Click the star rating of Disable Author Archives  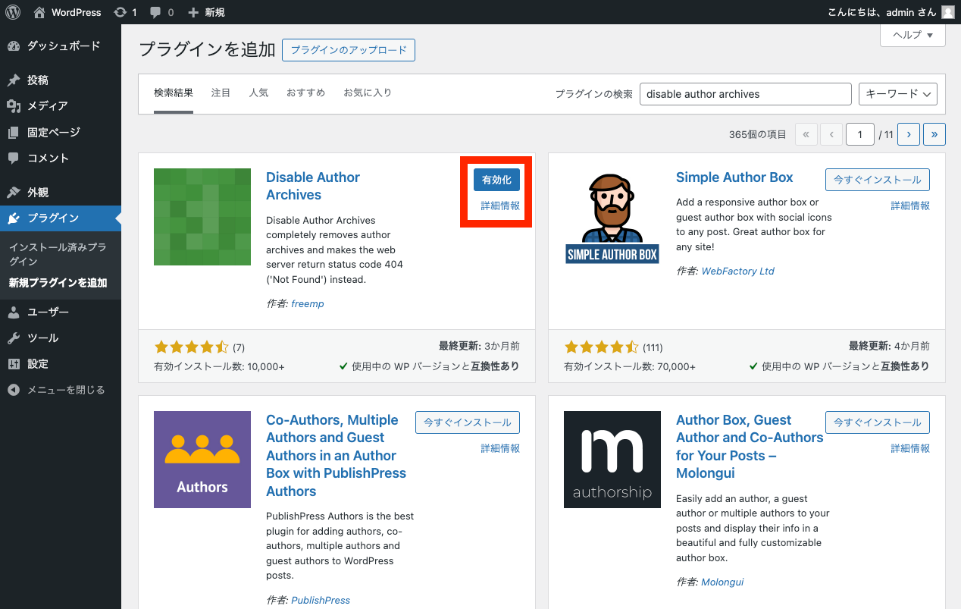191,347
